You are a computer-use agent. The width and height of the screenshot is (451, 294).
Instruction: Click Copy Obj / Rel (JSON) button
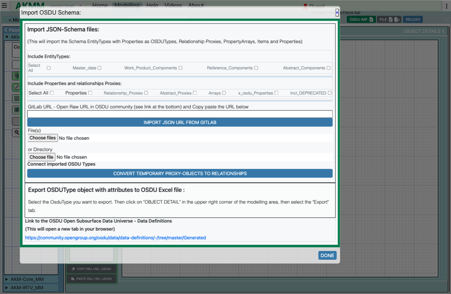pyautogui.click(x=91, y=269)
